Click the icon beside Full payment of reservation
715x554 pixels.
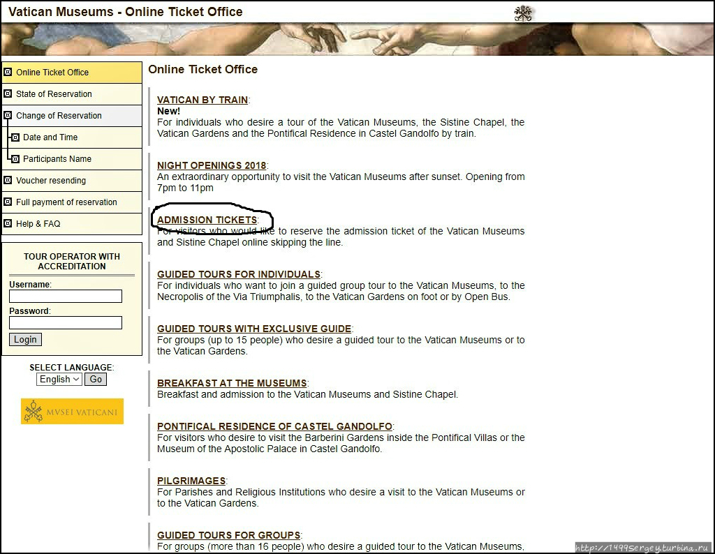8,202
